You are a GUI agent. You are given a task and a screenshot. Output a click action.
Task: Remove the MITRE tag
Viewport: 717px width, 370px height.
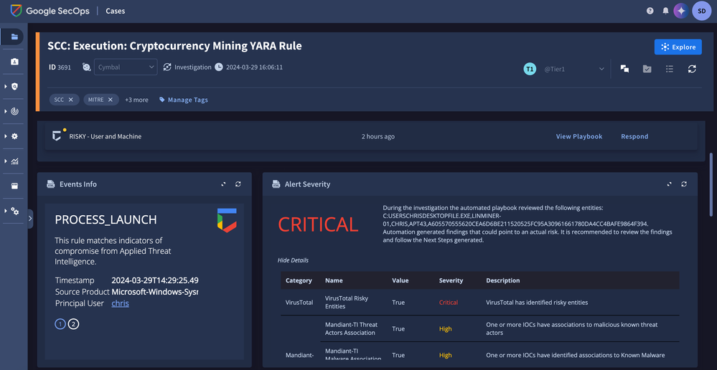pyautogui.click(x=111, y=100)
